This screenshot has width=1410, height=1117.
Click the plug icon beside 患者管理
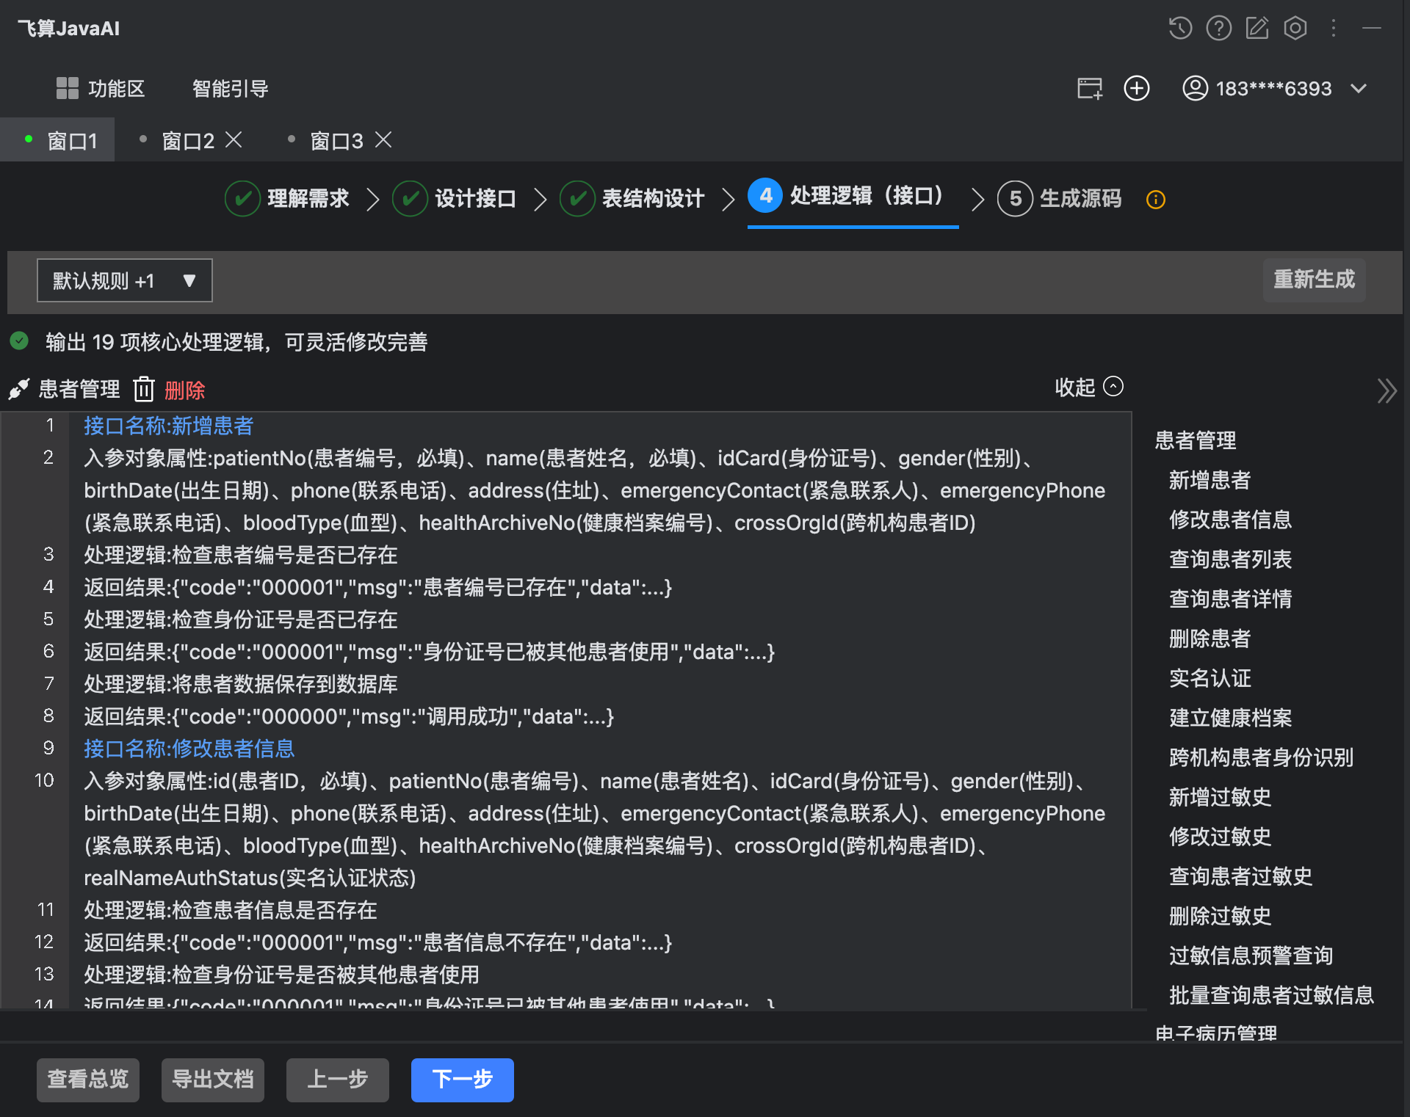(18, 389)
